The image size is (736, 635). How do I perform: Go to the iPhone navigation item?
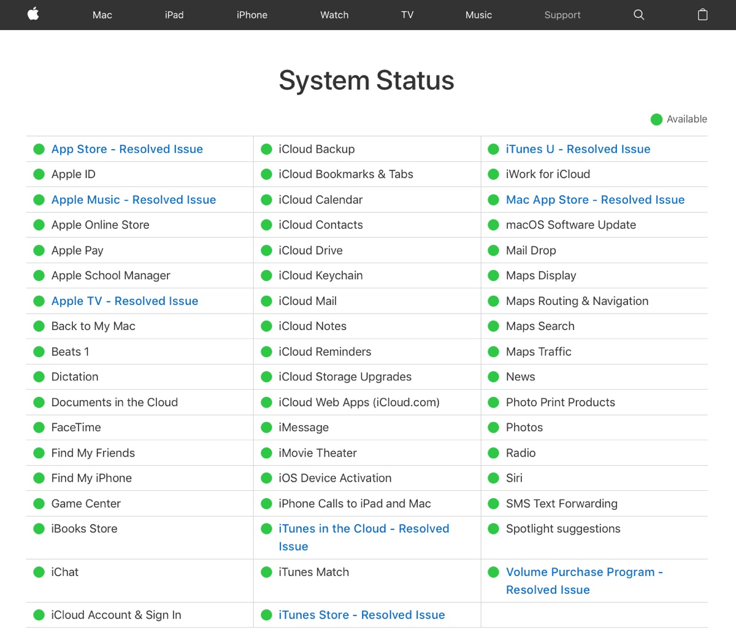252,15
